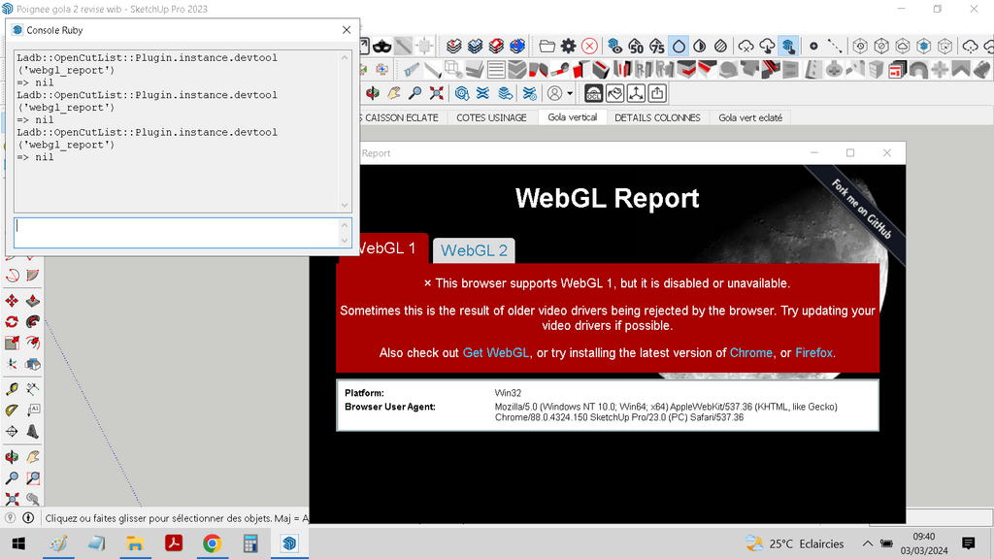This screenshot has width=994, height=559.
Task: Select the 3D Text tool
Action: tap(33, 432)
